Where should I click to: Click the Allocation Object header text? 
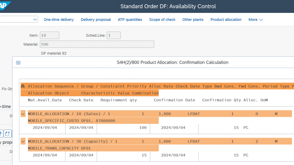pyautogui.click(x=48, y=93)
